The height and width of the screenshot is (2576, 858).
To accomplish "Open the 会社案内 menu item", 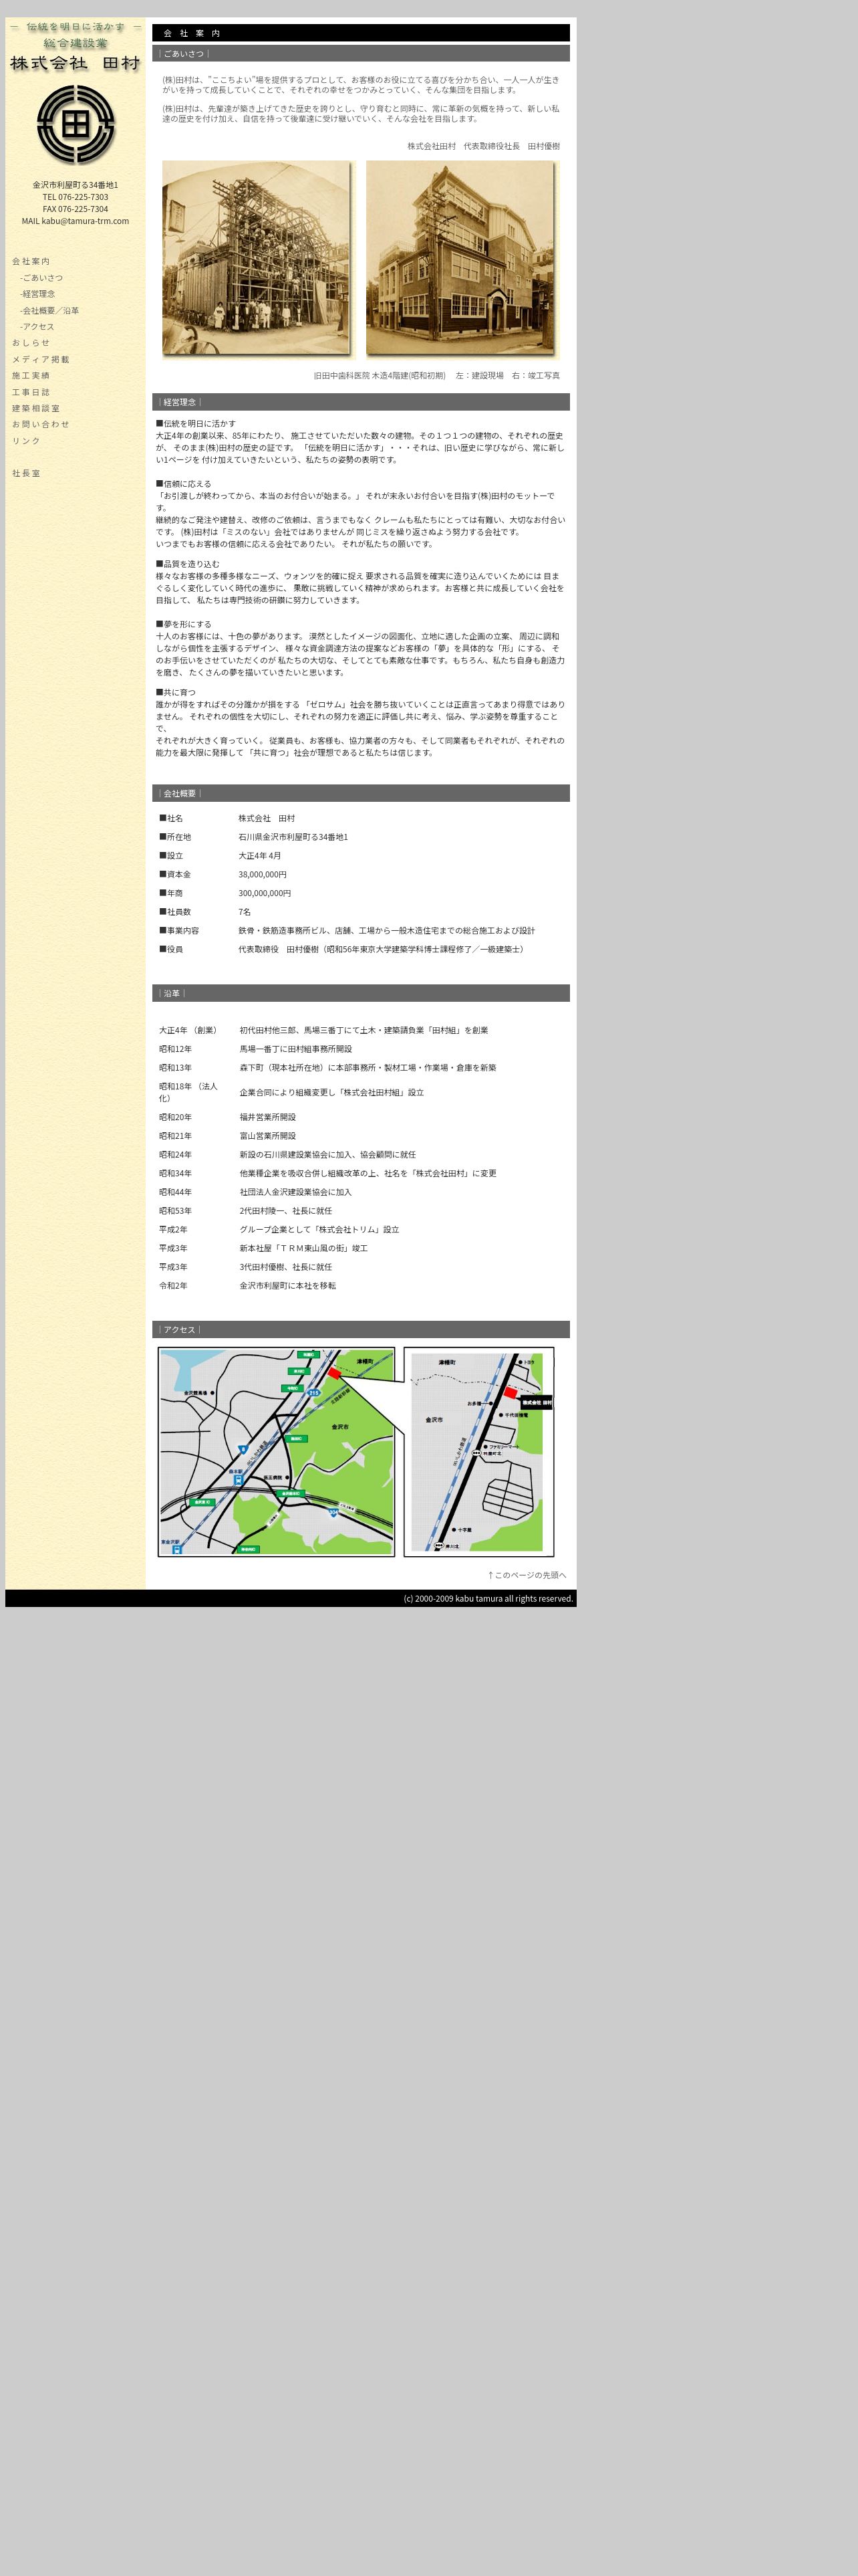I will [31, 261].
